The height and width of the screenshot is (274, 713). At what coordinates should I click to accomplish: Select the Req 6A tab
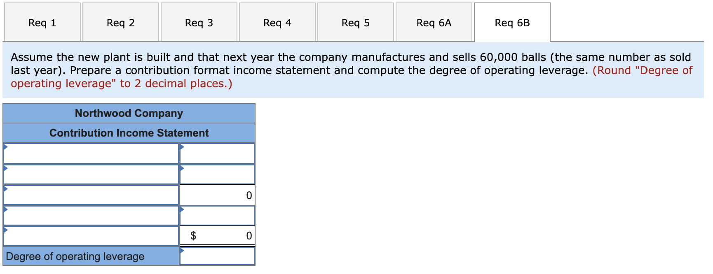click(433, 23)
